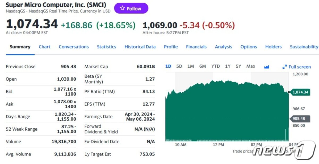Switch to the Chart tab
Screen dimensions: 319x164
pos(44,47)
